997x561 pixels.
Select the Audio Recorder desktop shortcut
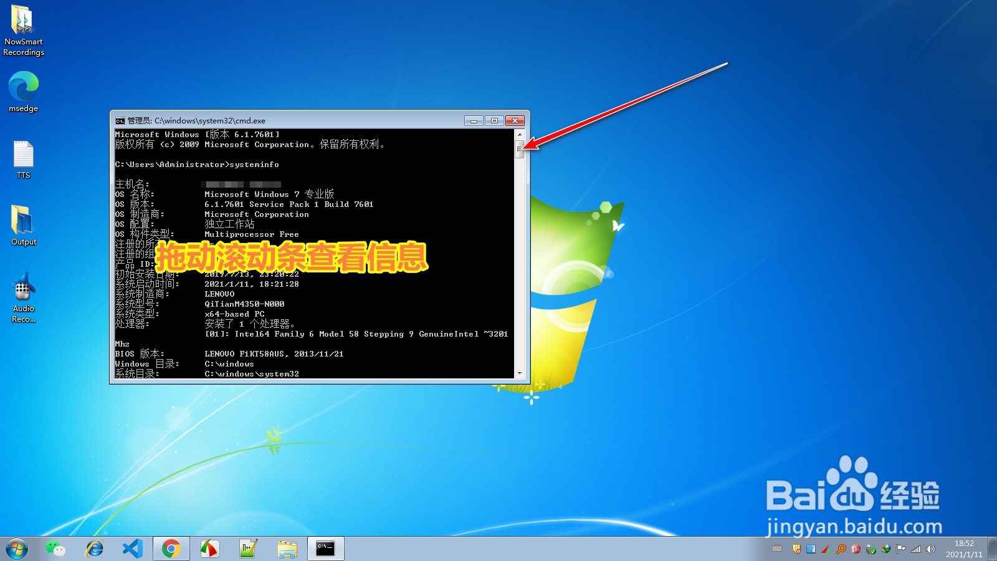click(23, 298)
